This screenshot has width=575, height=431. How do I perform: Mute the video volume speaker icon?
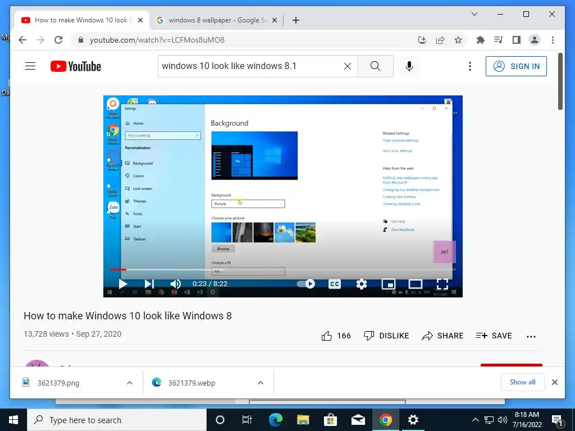(175, 284)
